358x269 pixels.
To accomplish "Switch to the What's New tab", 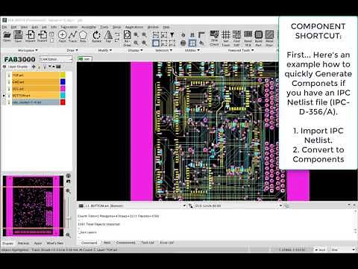I will pos(55,243).
